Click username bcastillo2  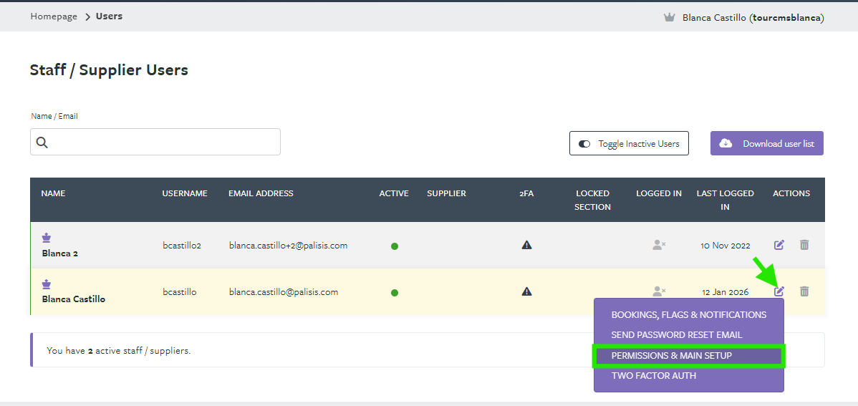tap(182, 246)
